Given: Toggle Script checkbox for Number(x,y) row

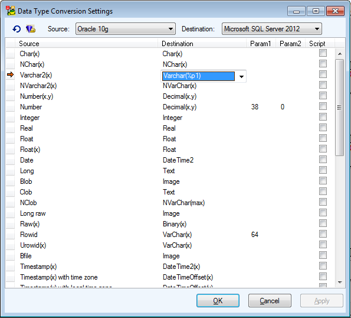Looking at the screenshot, I should coord(323,96).
